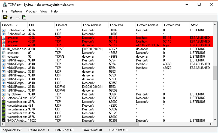Sort by the Protocol column header
Screen dimensions: 218x133
[x=68, y=25]
